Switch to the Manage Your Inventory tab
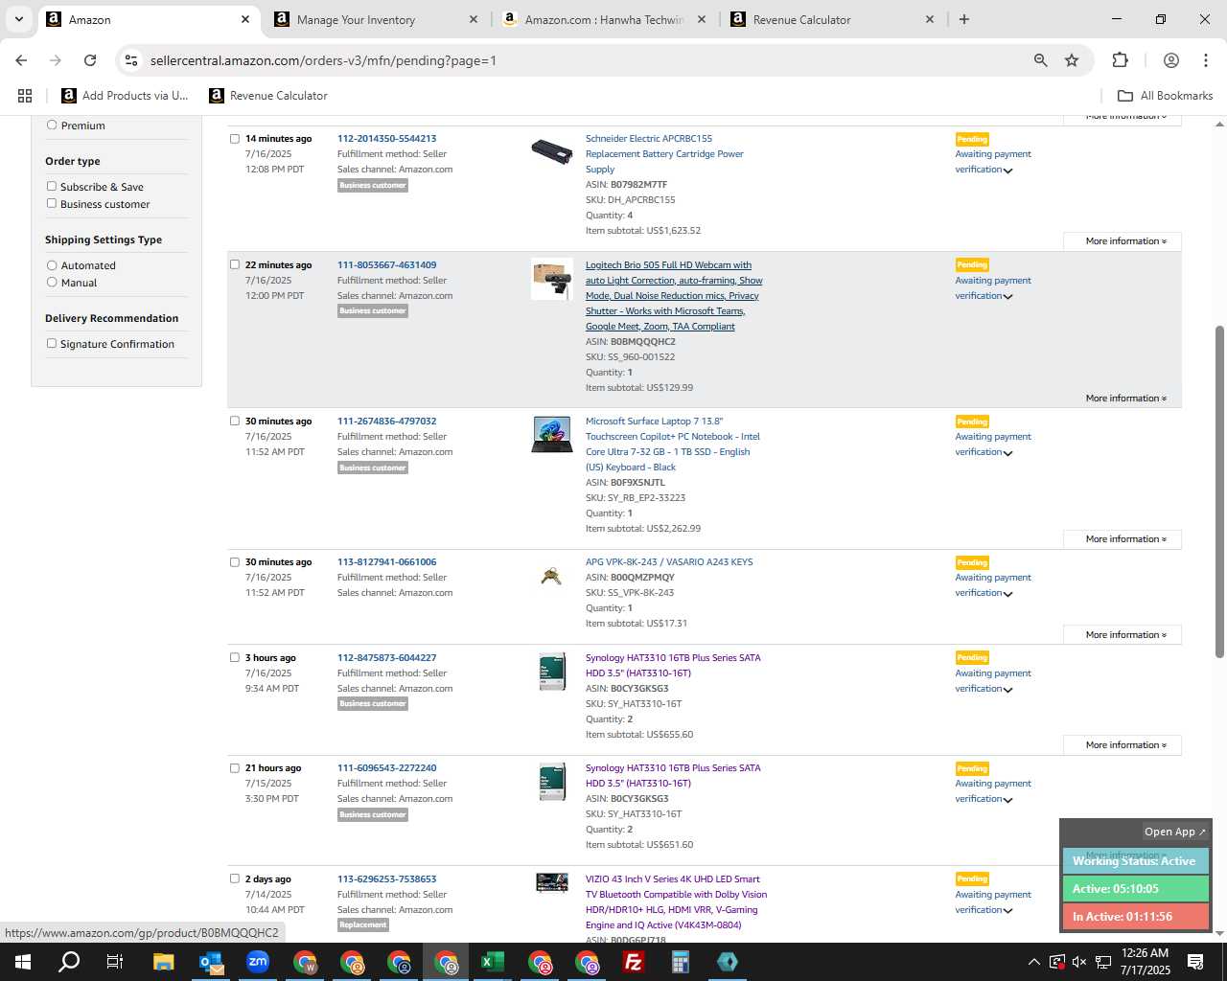 [375, 19]
